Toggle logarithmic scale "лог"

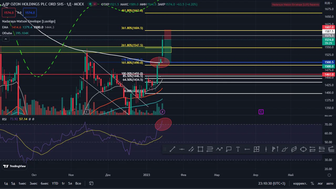pos(320,183)
